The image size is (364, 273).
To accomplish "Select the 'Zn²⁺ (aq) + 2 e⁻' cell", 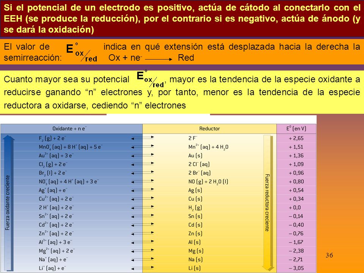I will point(56,234).
